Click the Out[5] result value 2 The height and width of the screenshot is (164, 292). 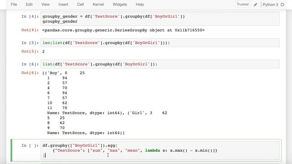[x=43, y=51]
